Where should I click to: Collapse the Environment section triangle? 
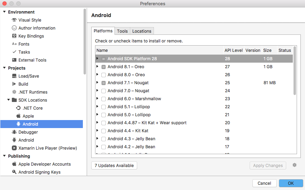5,12
